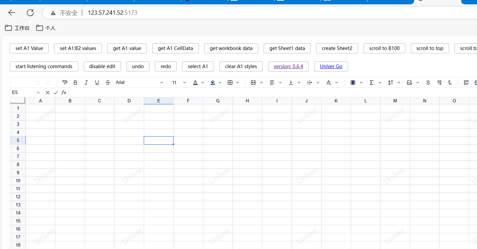Viewport: 477px width, 249px height.
Task: Click the 'get A1 value' button
Action: click(x=127, y=48)
